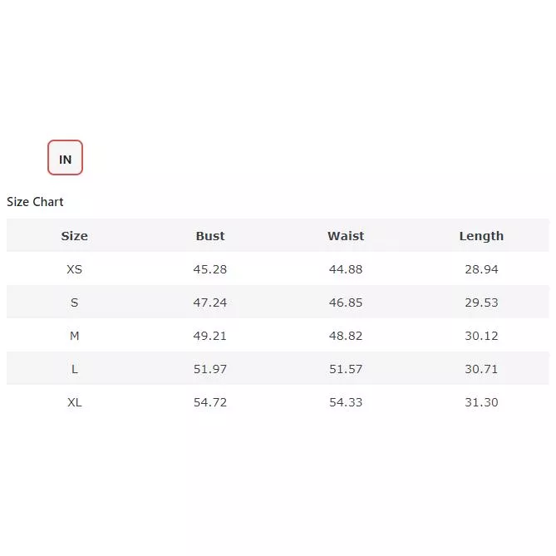Click the Length column header

tap(481, 236)
